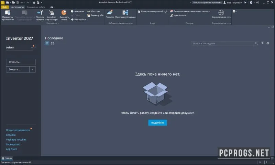Expand ribbon display options arrow
This screenshot has width=275, height=165.
tap(236, 11)
